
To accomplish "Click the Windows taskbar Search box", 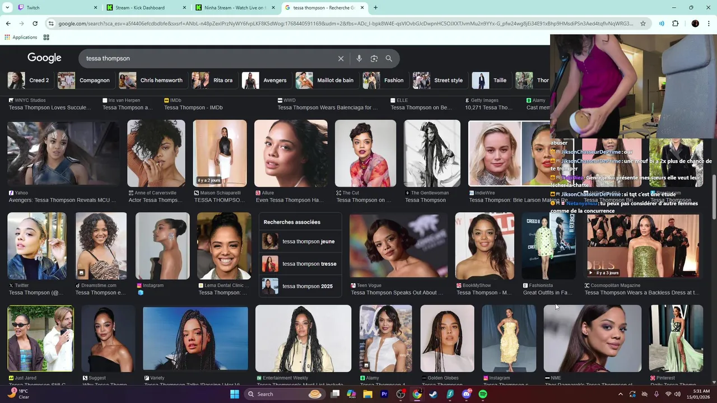I will click(x=284, y=394).
